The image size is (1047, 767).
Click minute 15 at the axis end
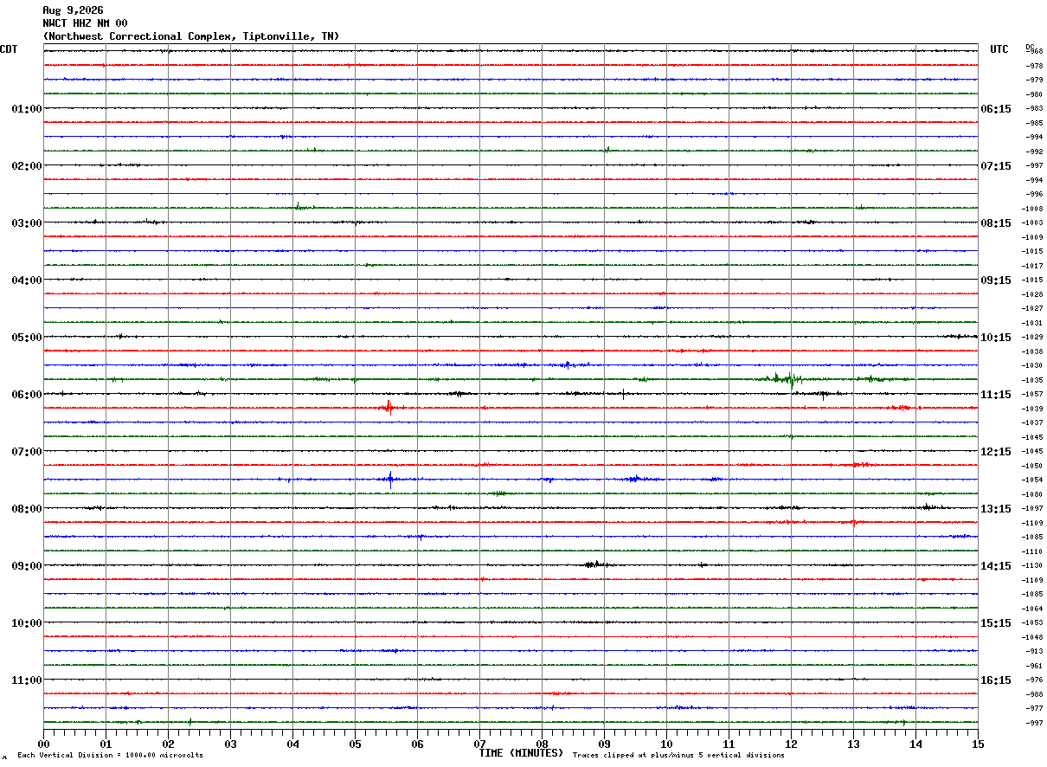click(977, 744)
